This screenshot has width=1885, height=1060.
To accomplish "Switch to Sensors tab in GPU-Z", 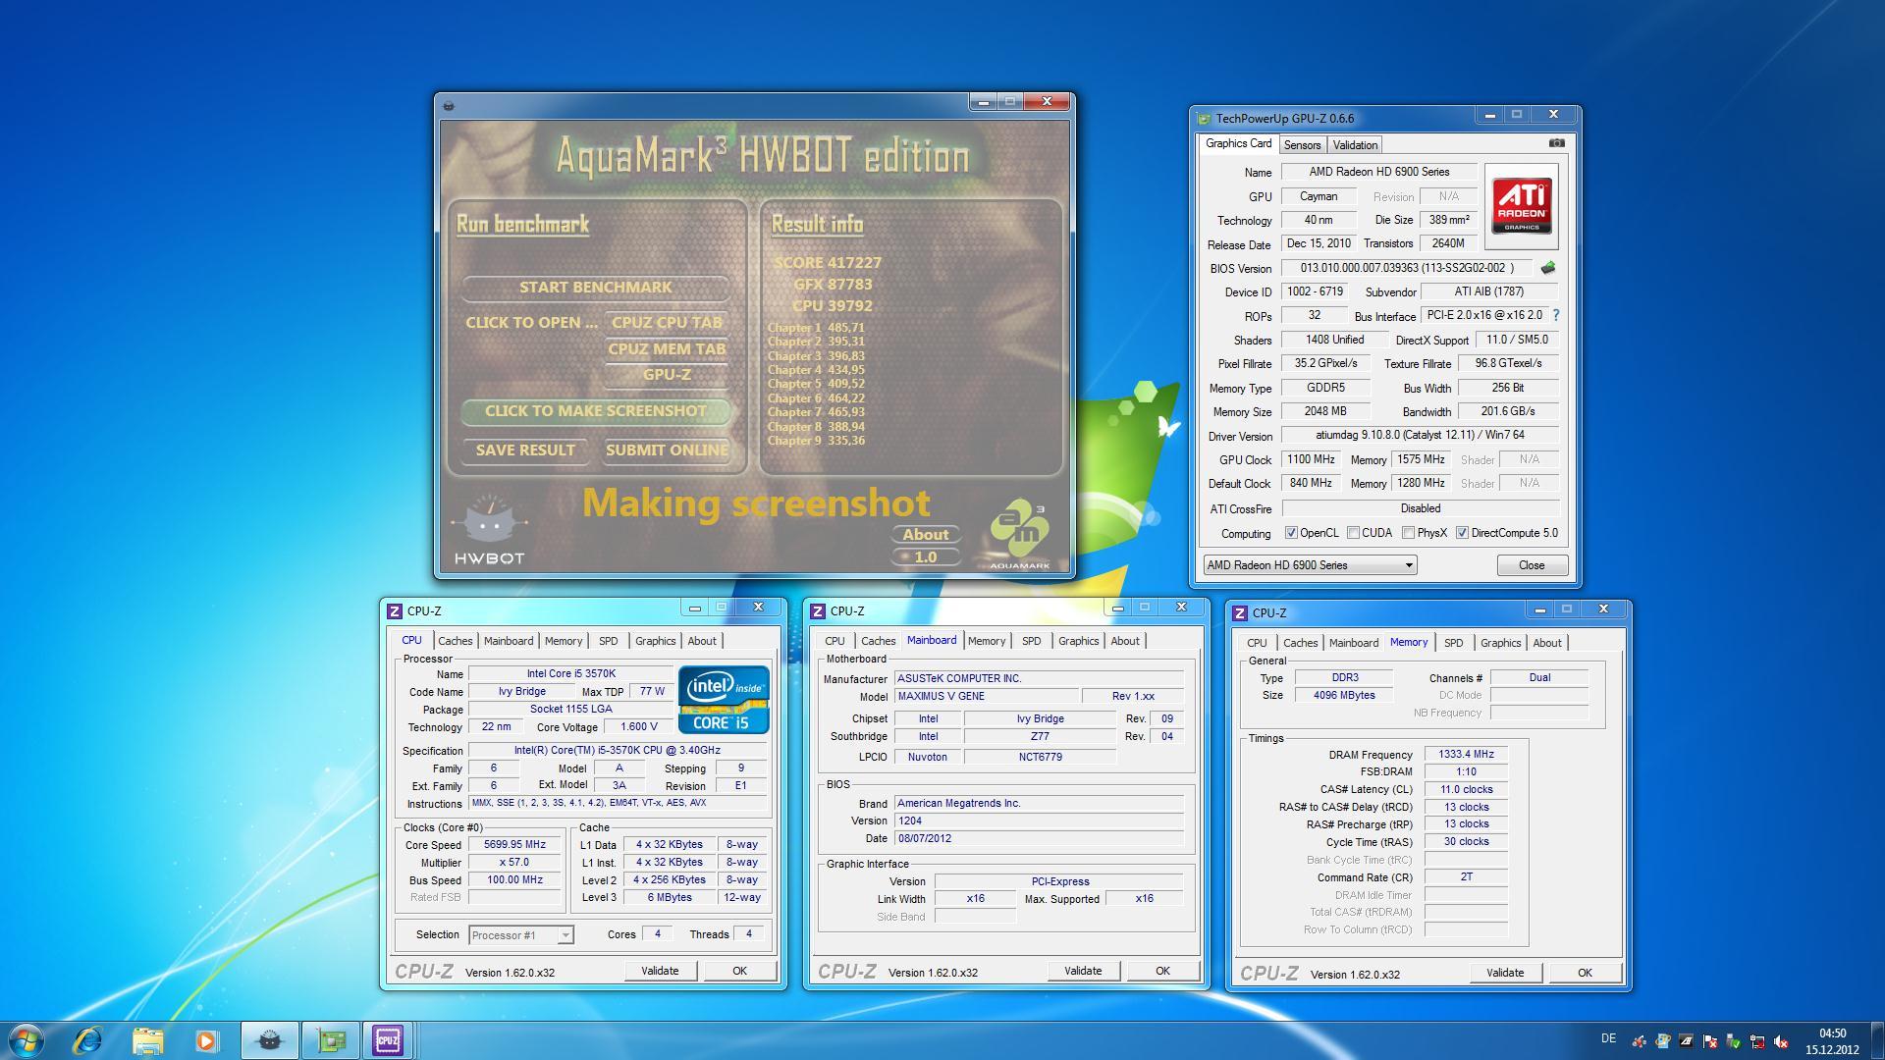I will [x=1302, y=145].
